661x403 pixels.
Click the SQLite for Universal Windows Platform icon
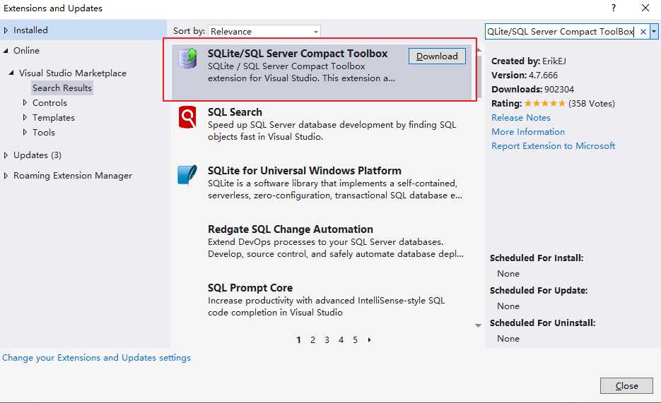187,175
